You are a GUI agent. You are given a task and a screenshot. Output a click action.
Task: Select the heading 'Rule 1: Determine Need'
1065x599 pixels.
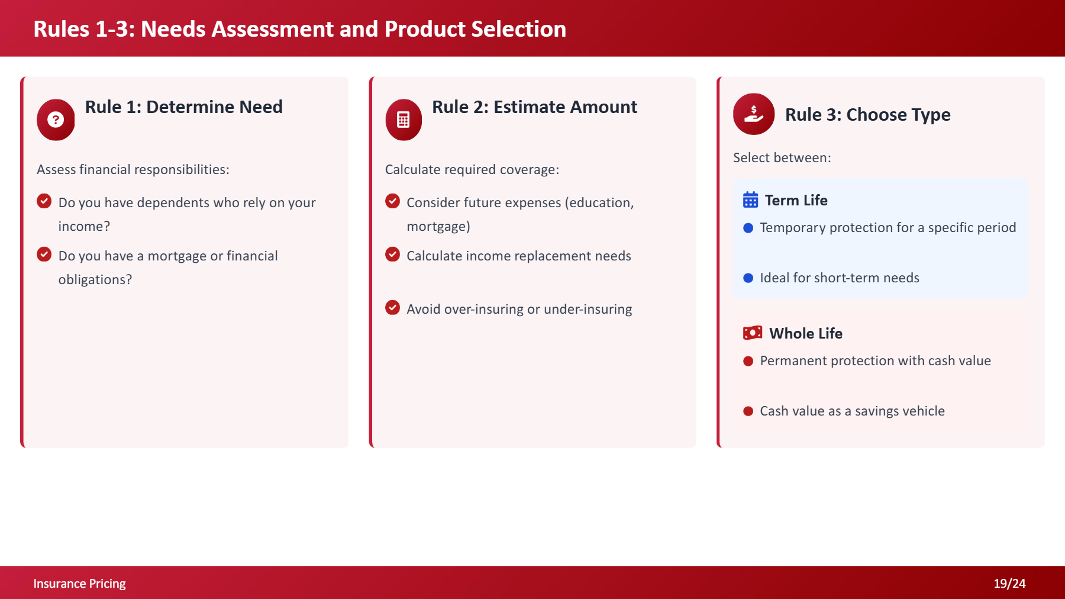[184, 107]
